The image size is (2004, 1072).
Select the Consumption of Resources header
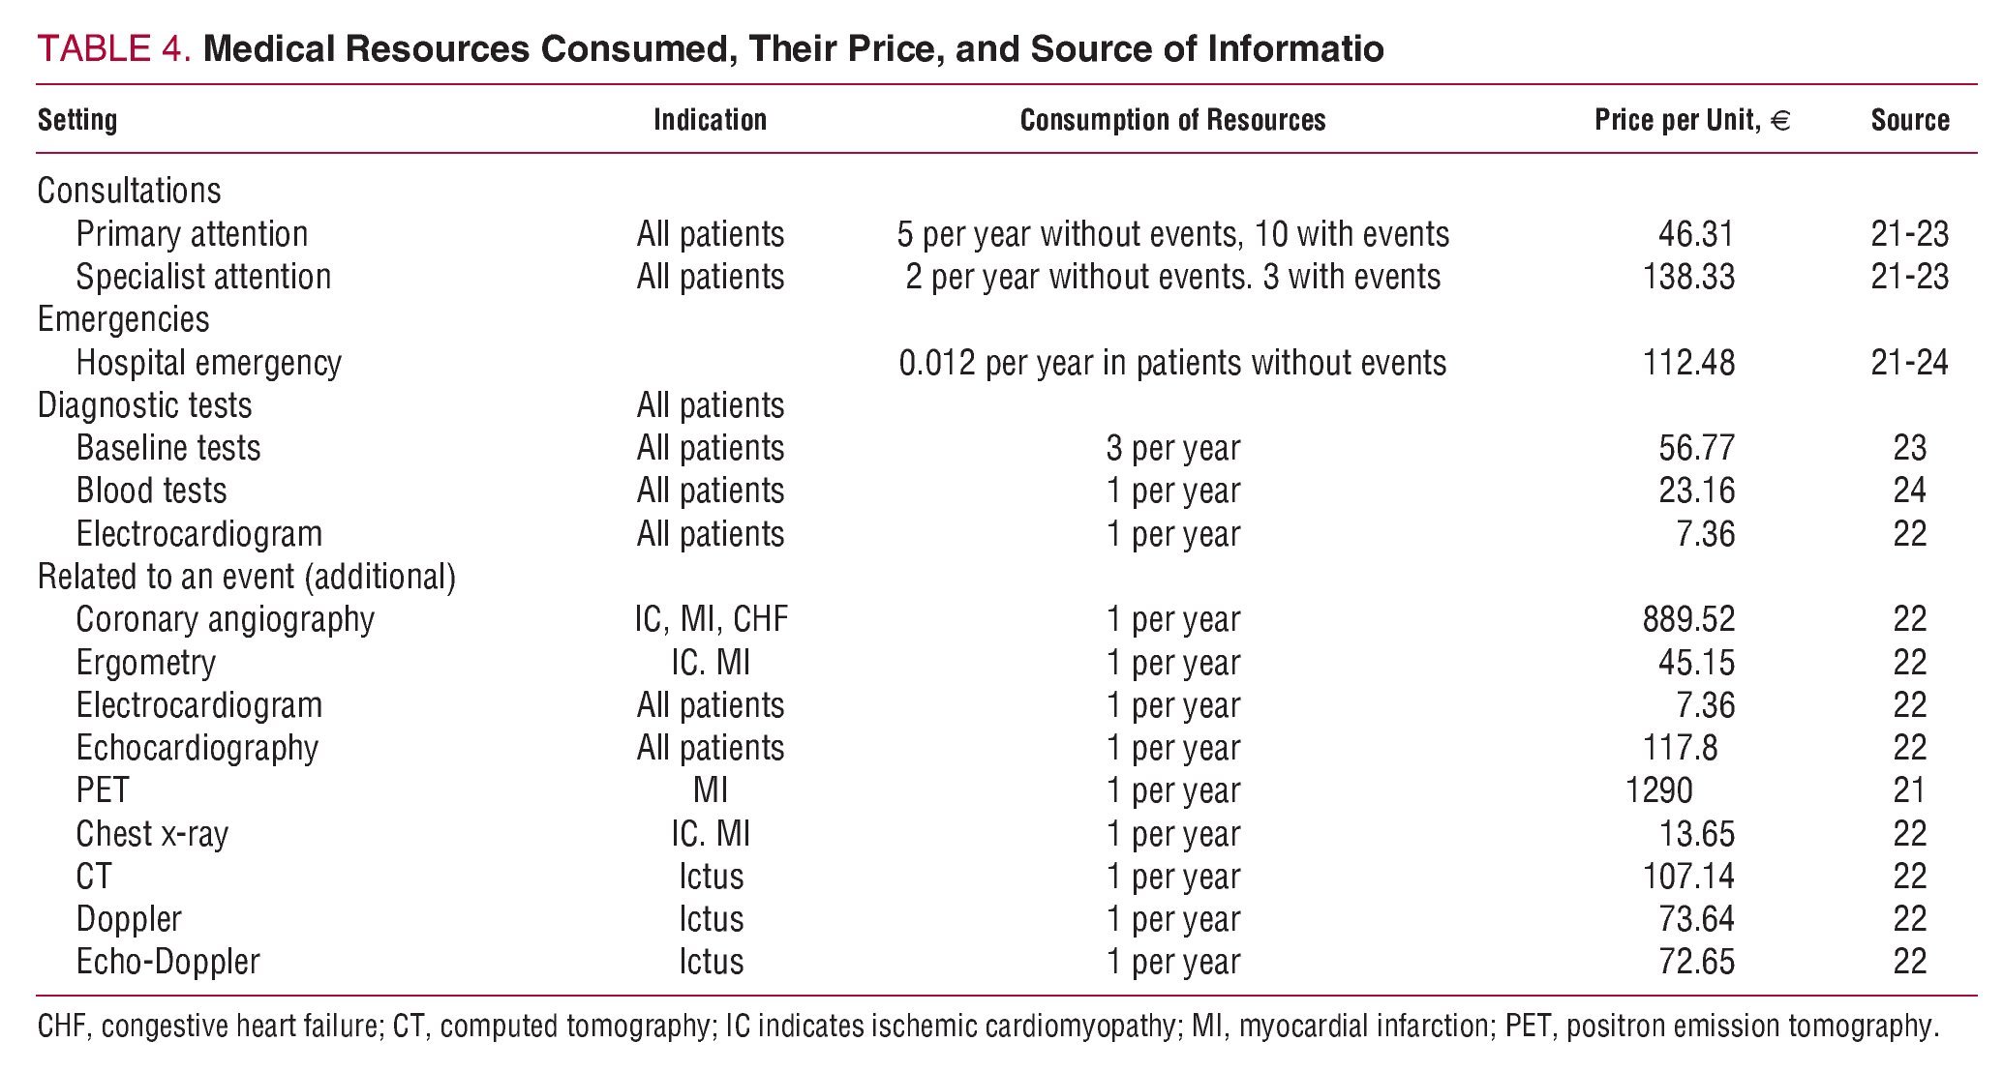(1172, 120)
